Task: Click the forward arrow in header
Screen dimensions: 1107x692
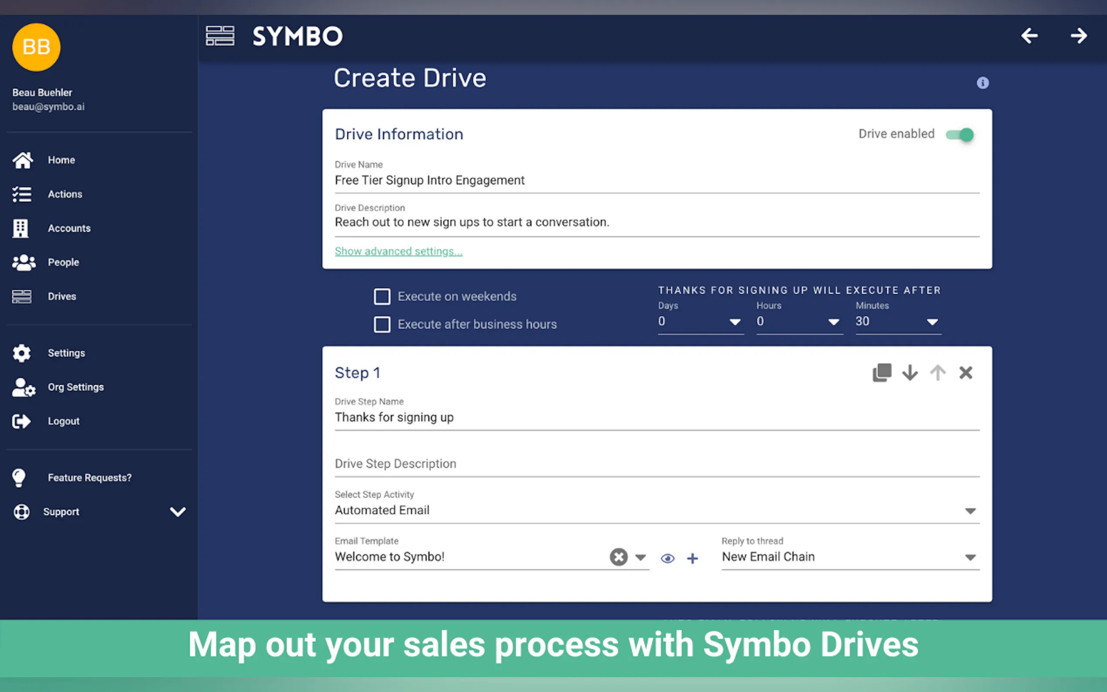Action: pyautogui.click(x=1079, y=36)
